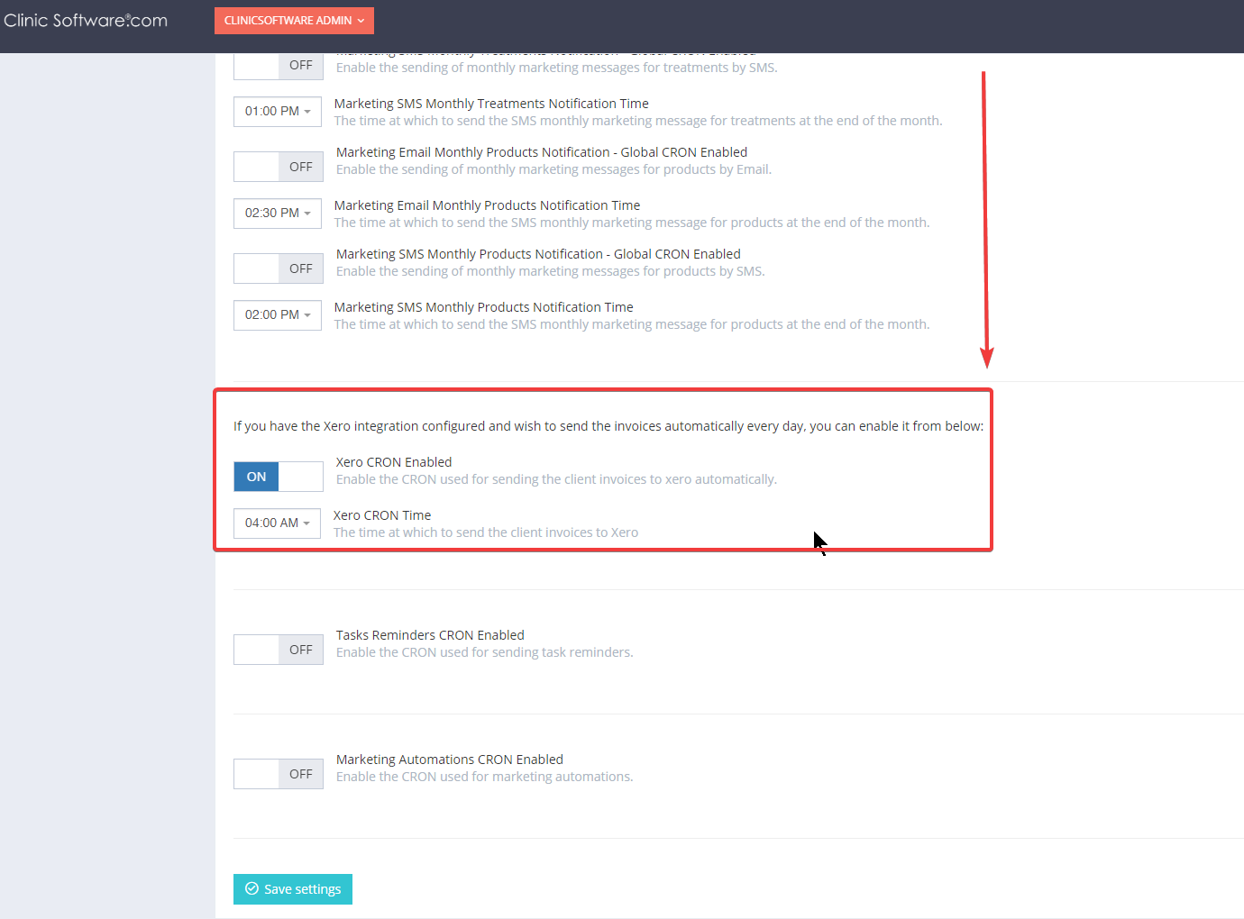The height and width of the screenshot is (919, 1244).
Task: Toggle Marketing Email Monthly Products Notification switch
Action: pos(279,167)
